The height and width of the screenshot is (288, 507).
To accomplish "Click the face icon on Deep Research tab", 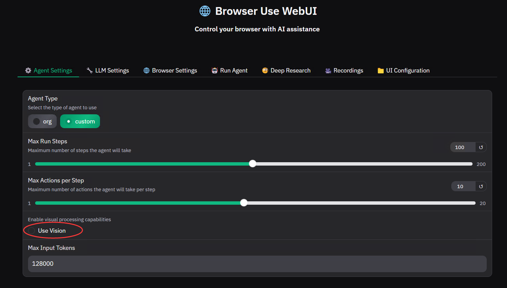I will coord(265,70).
